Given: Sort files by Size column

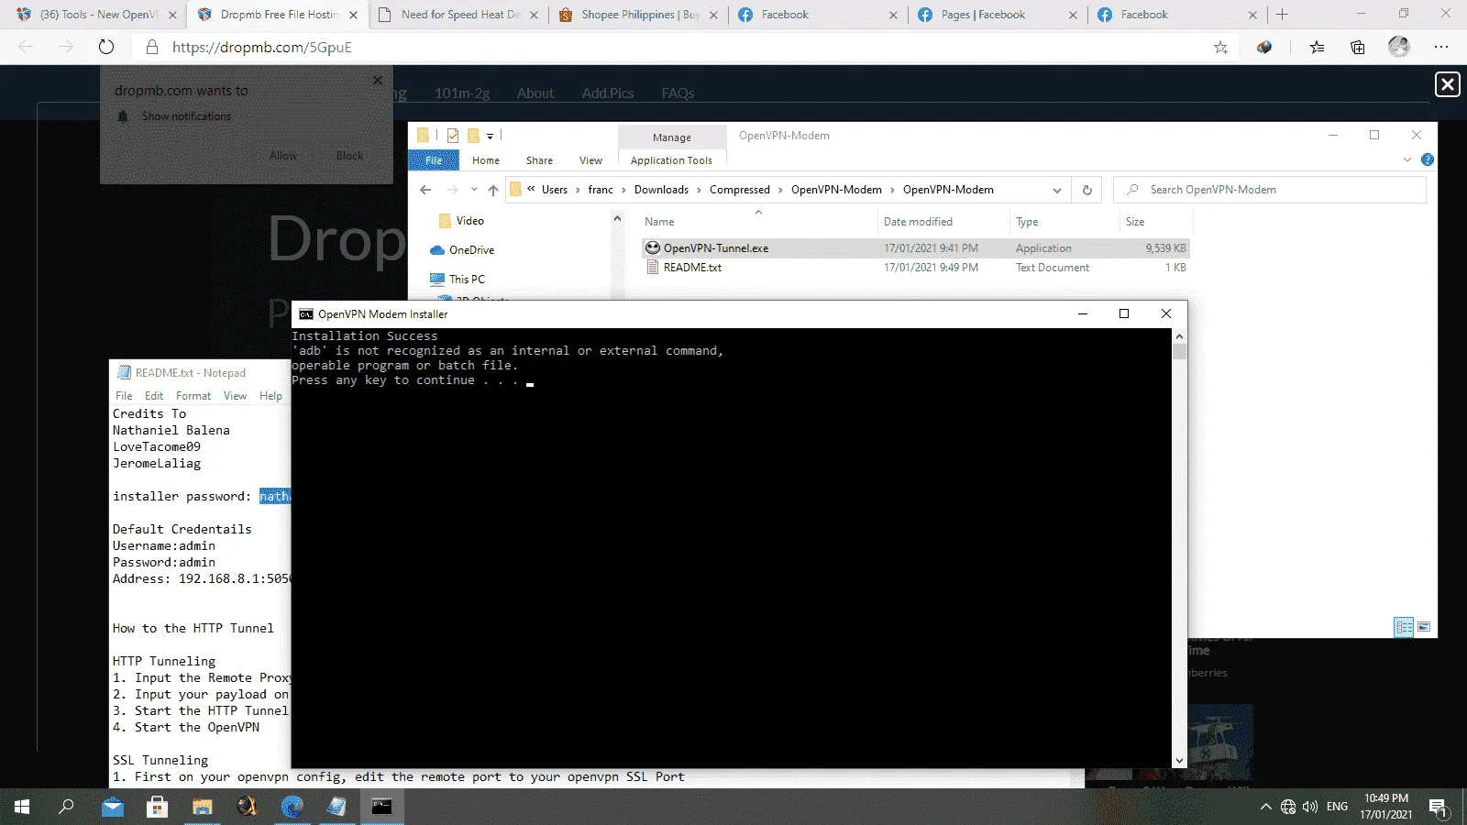Looking at the screenshot, I should tap(1135, 222).
